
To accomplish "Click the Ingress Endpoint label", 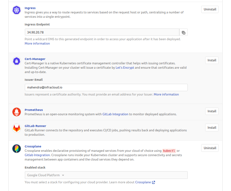I will (37, 24).
